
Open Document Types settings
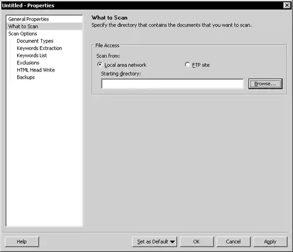tap(35, 41)
